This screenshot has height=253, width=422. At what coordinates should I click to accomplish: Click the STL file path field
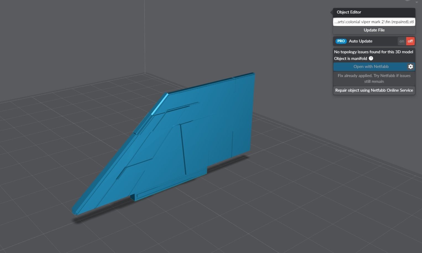(374, 22)
